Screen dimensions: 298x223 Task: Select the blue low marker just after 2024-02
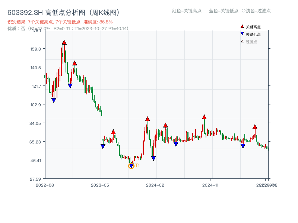click(x=176, y=144)
